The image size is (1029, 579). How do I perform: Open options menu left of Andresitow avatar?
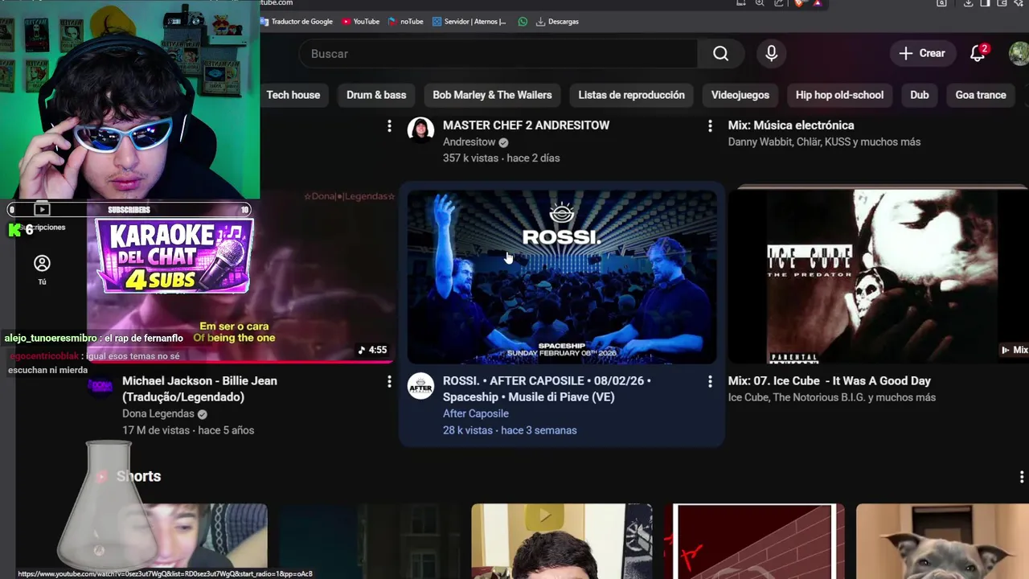coord(389,125)
